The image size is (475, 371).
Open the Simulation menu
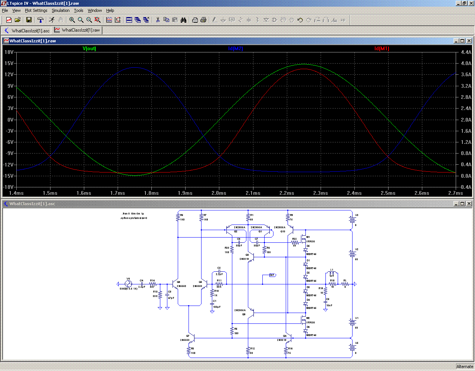click(x=60, y=10)
